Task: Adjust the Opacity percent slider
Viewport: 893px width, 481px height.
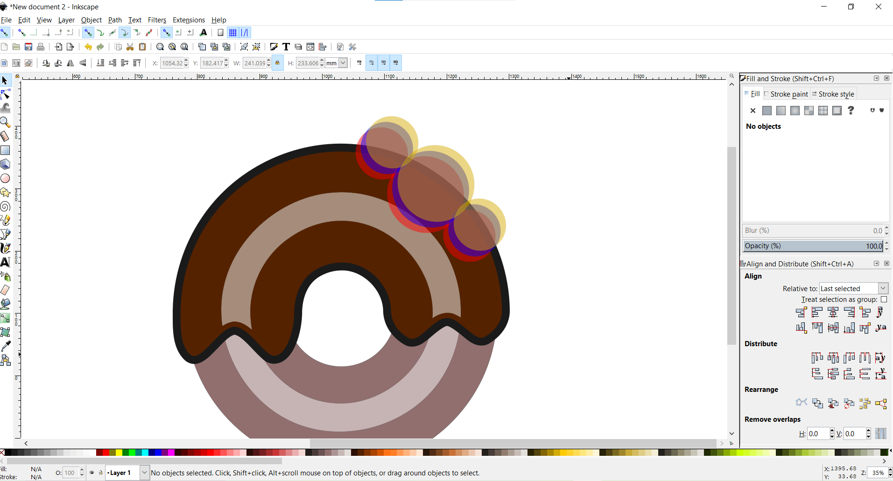Action: (x=813, y=246)
